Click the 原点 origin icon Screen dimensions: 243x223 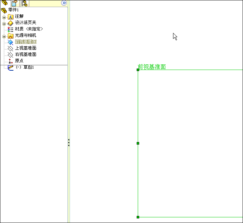pyautogui.click(x=10, y=61)
